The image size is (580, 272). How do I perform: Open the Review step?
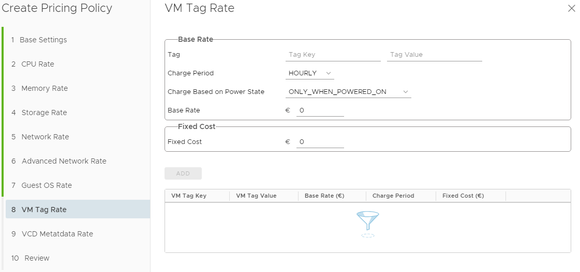click(37, 258)
